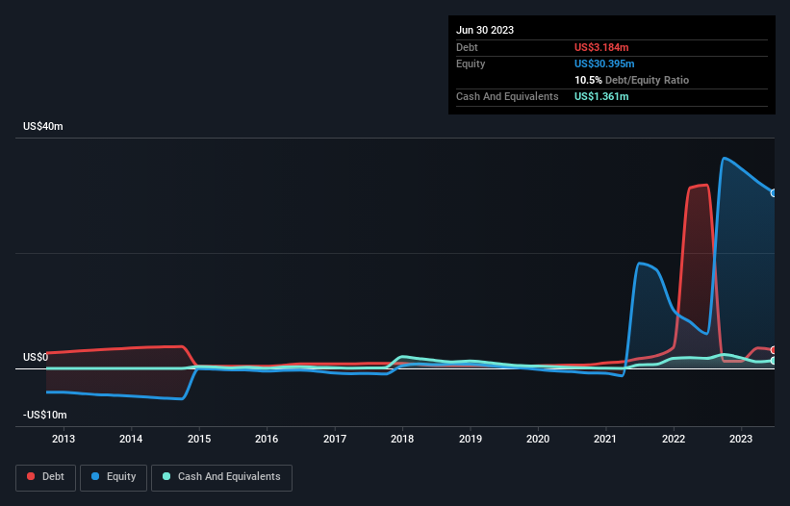Click the 2022 x-axis label
The width and height of the screenshot is (790, 506).
[674, 439]
